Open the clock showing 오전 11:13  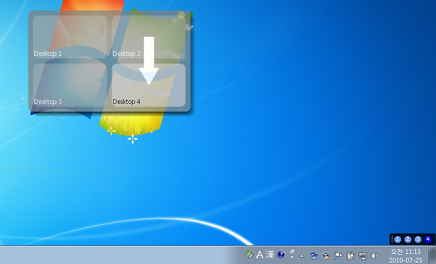(405, 252)
